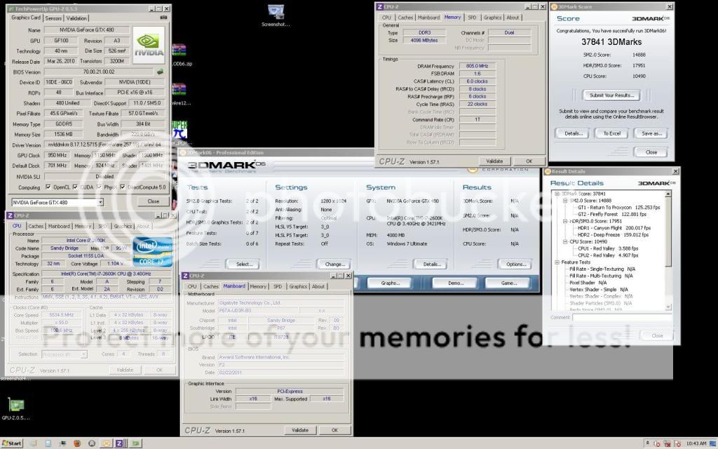Toggle the CUDA checkbox in GPU-Z
The width and height of the screenshot is (718, 449).
tap(75, 187)
